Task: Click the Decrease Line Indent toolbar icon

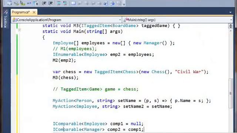Action: pyautogui.click(x=44, y=3)
